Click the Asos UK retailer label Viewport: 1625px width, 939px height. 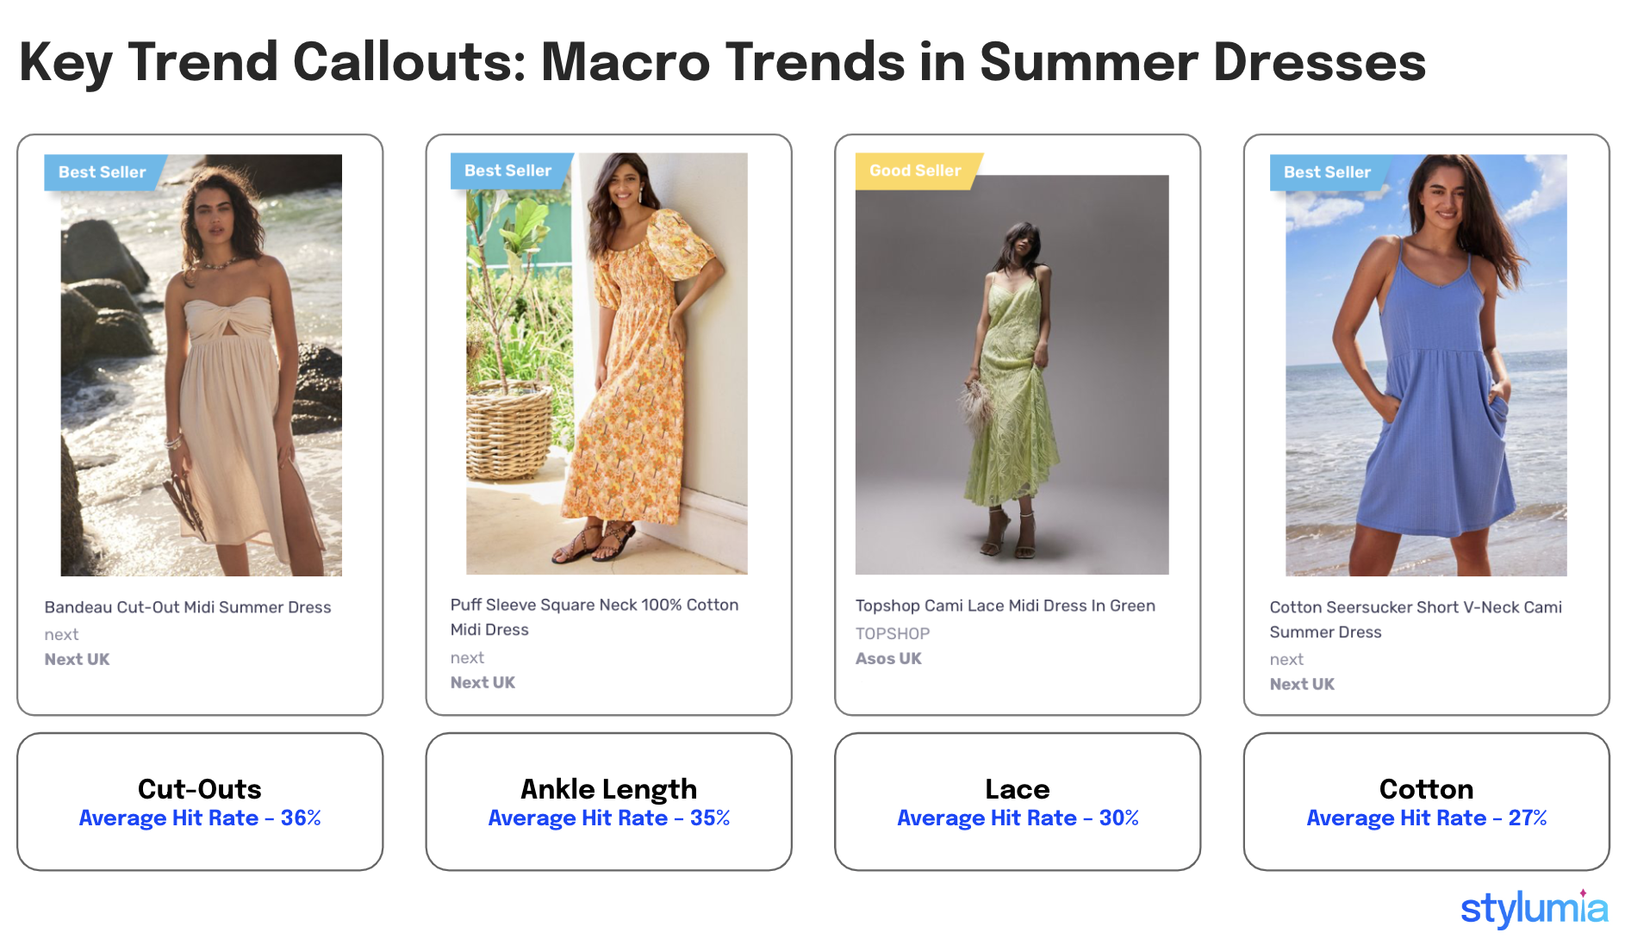(888, 658)
